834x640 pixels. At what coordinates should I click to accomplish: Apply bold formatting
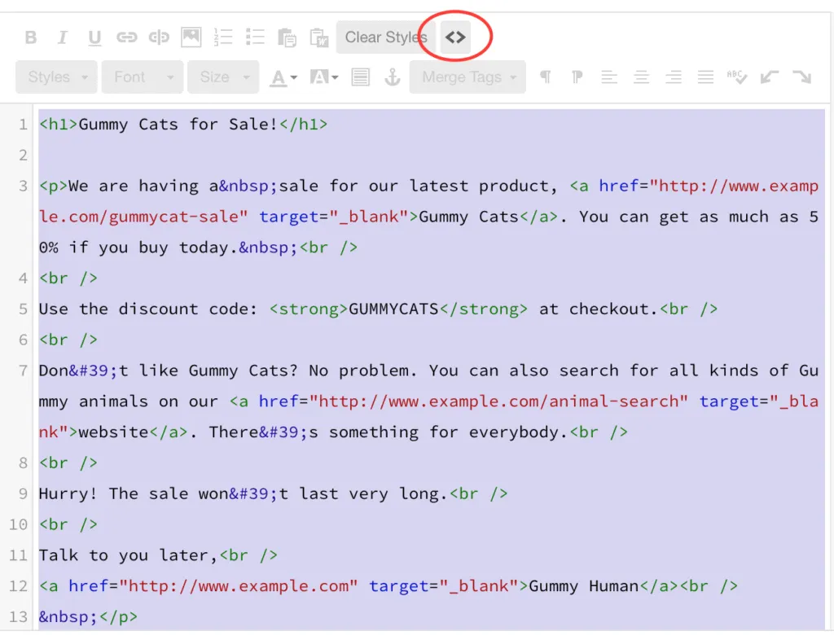(x=31, y=37)
